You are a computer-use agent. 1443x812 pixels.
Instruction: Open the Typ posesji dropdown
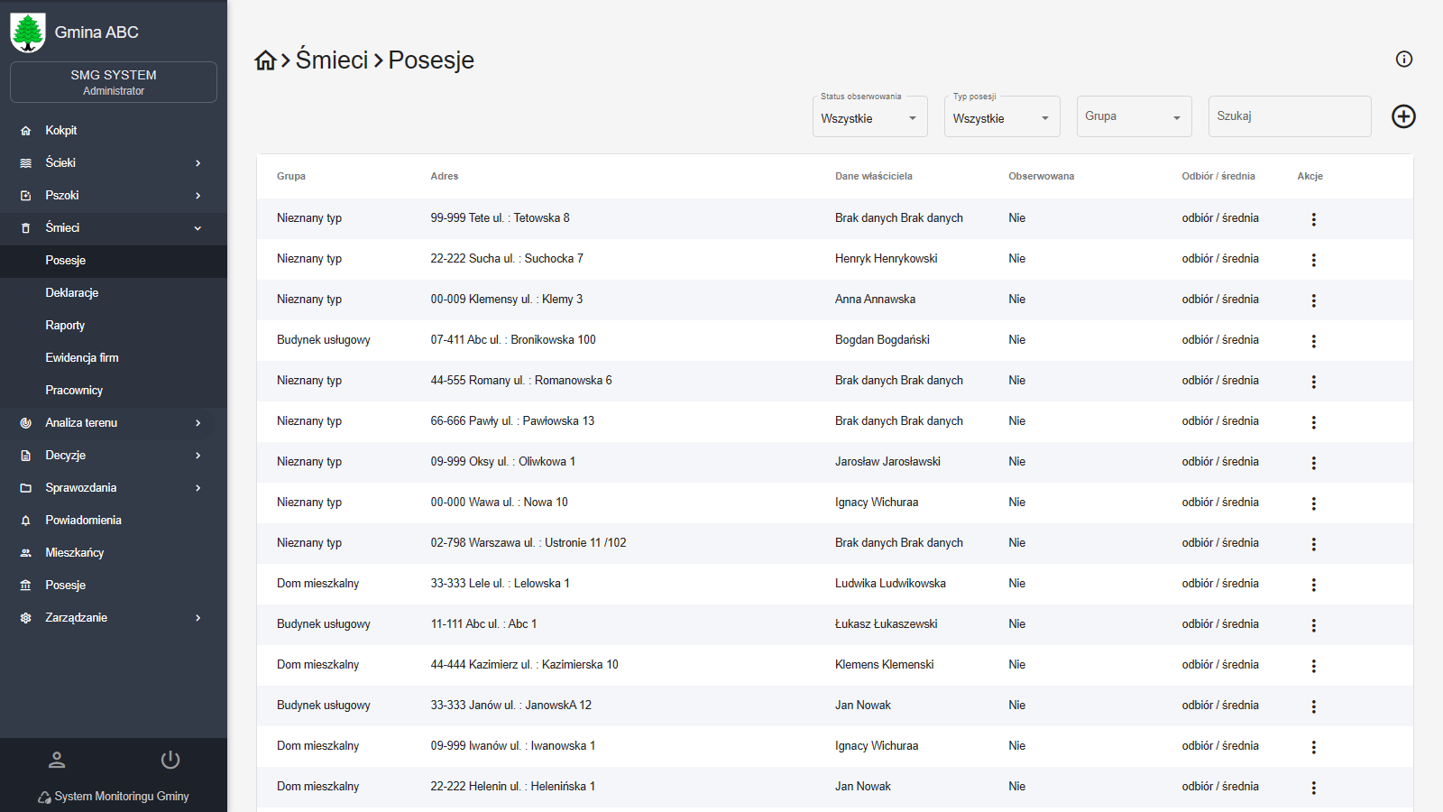1001,118
